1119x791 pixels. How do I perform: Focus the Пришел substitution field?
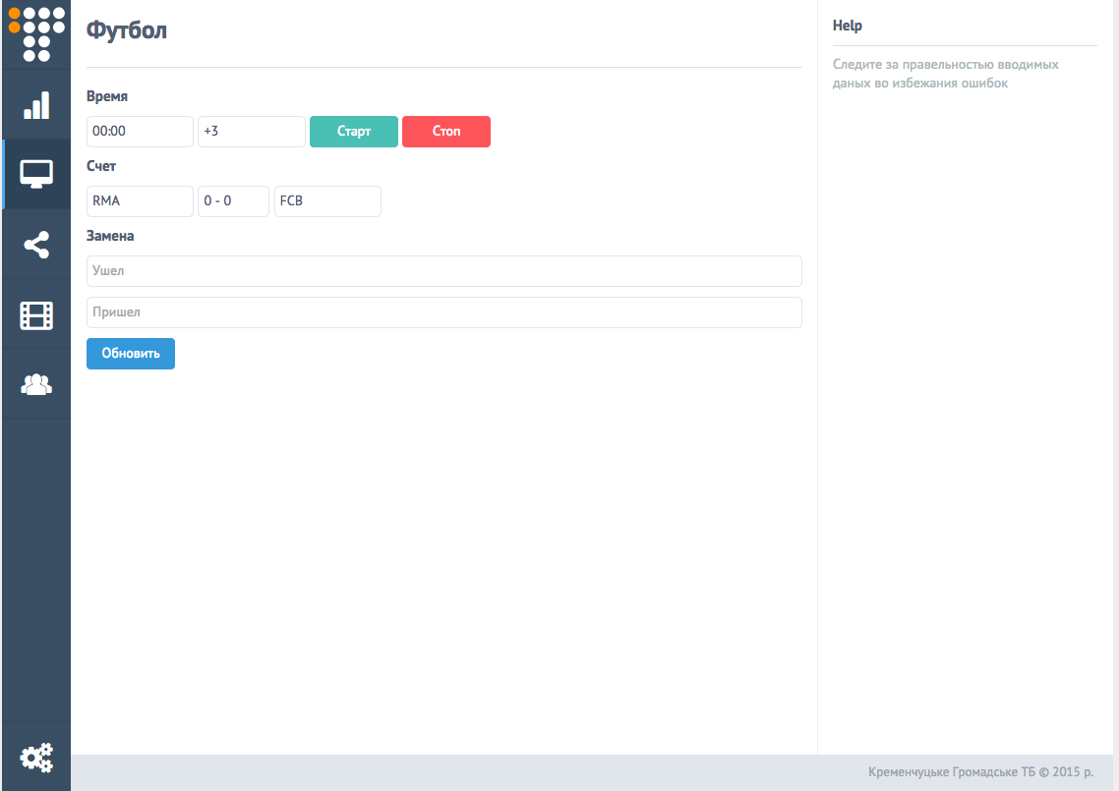[x=443, y=312]
